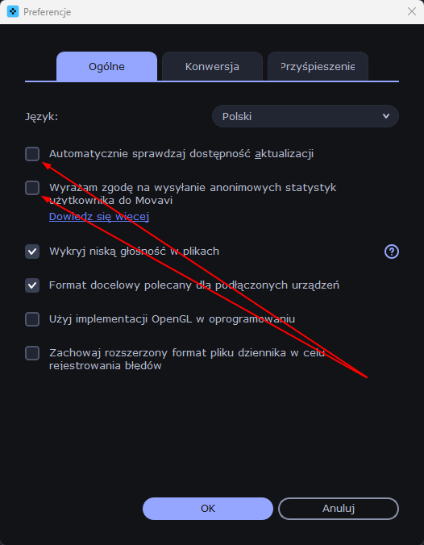
Task: Select the Ogólne tab
Action: pyautogui.click(x=106, y=66)
